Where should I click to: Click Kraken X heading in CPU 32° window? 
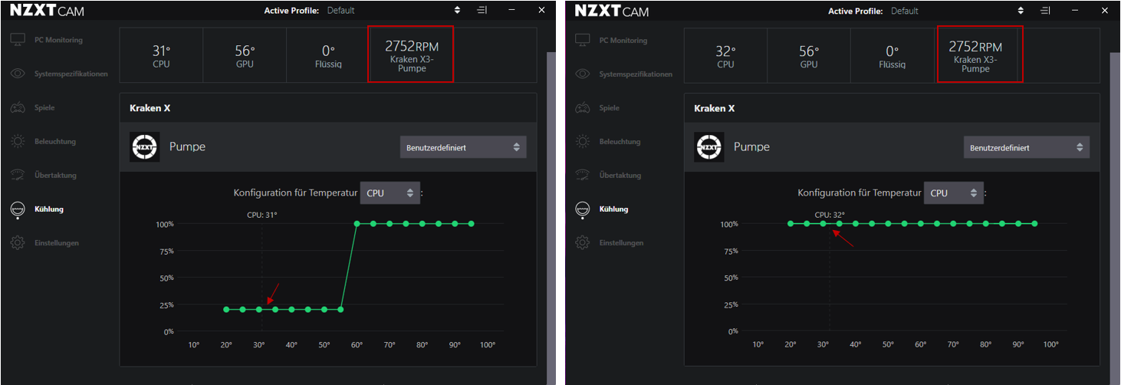click(x=715, y=108)
